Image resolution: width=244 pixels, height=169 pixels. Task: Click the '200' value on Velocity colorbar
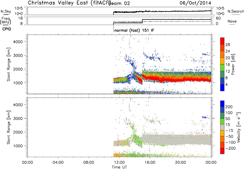[x=229, y=107]
